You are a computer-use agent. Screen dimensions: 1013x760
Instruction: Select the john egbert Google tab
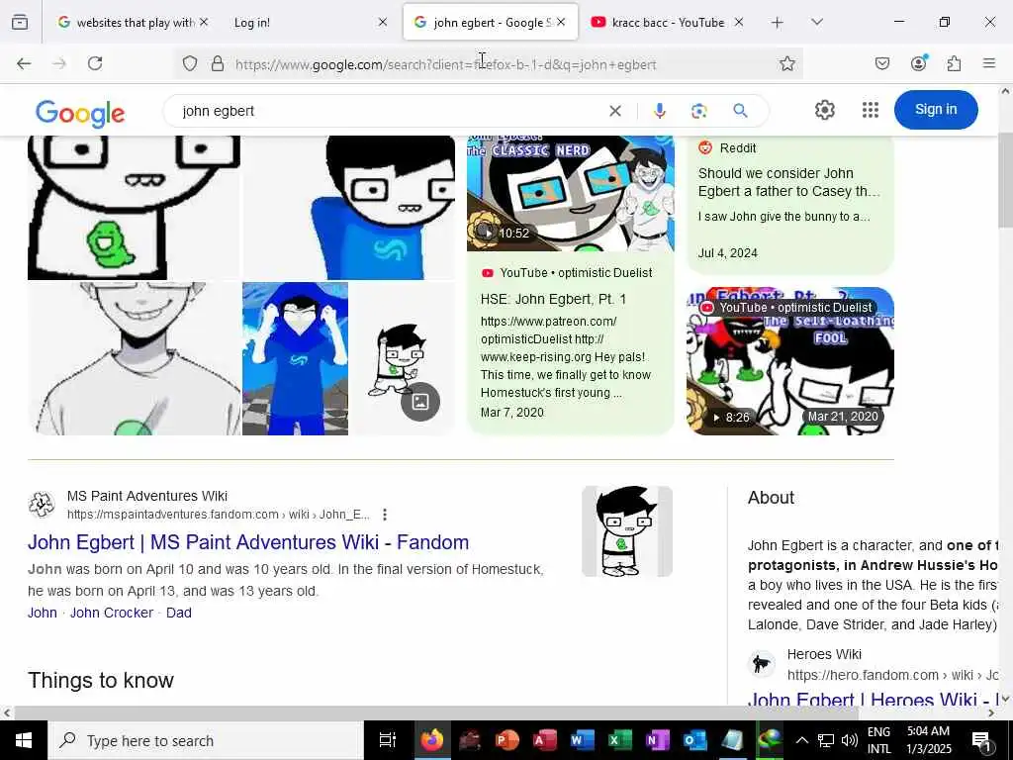tap(491, 23)
